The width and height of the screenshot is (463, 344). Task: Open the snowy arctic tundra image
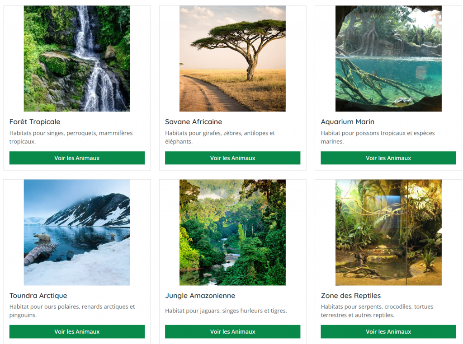click(x=77, y=232)
